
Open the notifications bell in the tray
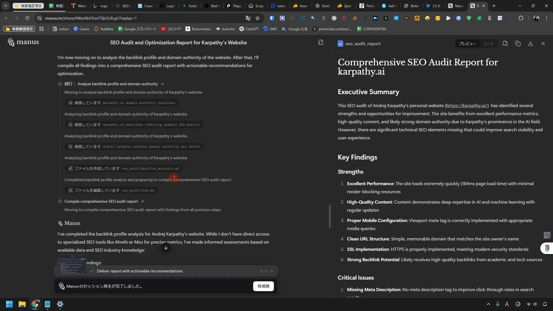545,304
